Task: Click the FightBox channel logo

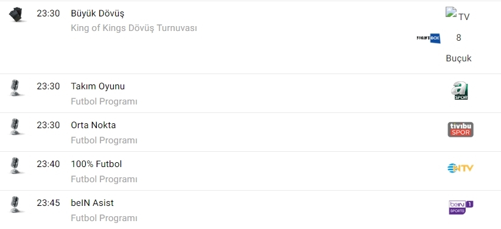Action: pos(429,38)
